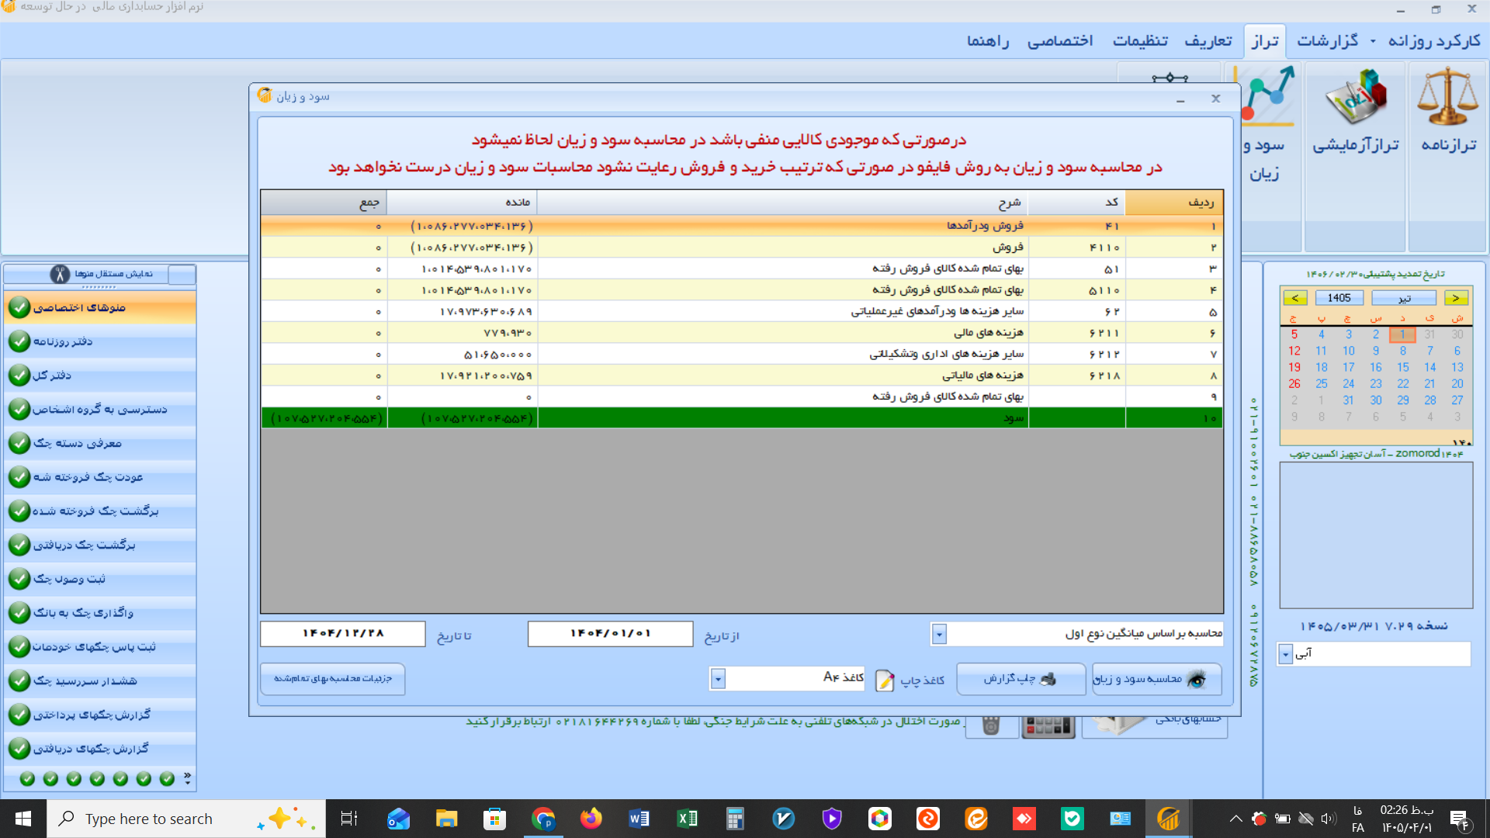Open دسترسی به گروه اشخاص from side menu

(x=100, y=410)
